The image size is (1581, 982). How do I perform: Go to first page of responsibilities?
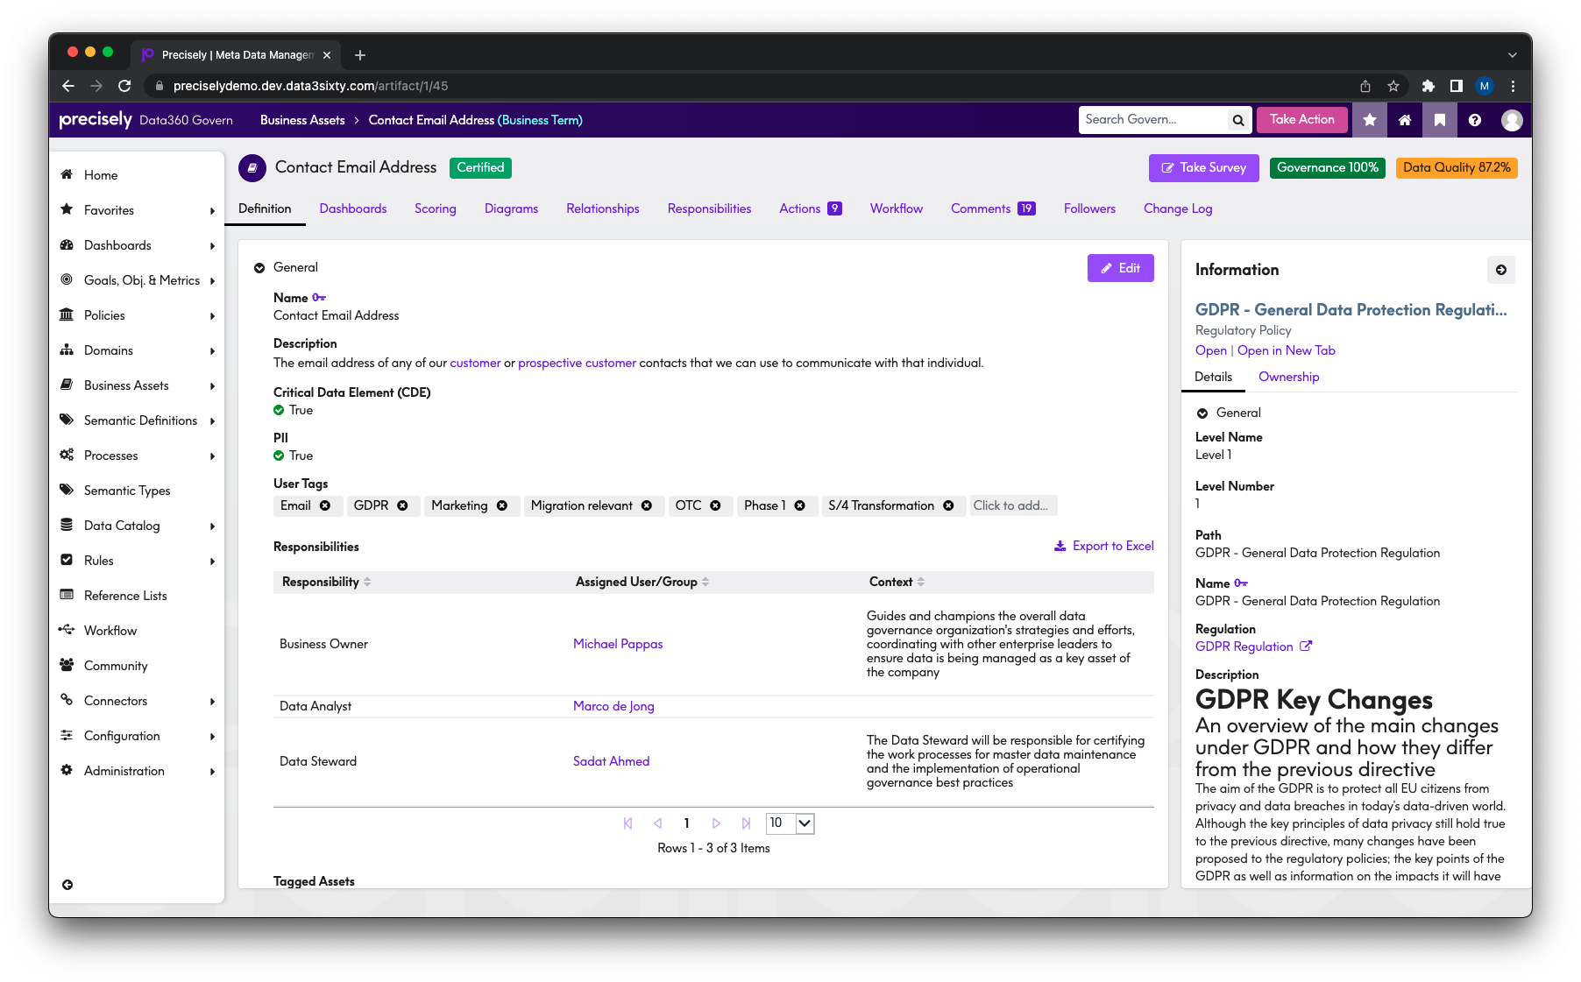click(x=627, y=823)
